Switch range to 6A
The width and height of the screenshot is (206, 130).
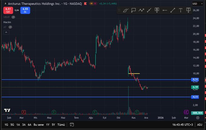(x=30, y=125)
